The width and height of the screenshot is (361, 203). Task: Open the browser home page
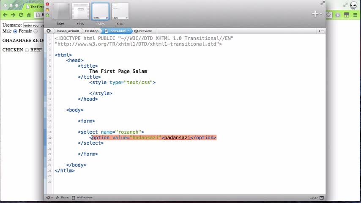click(x=29, y=15)
